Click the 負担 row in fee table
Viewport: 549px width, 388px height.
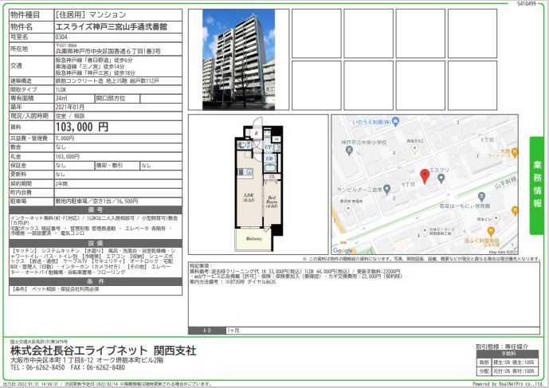(x=507, y=363)
